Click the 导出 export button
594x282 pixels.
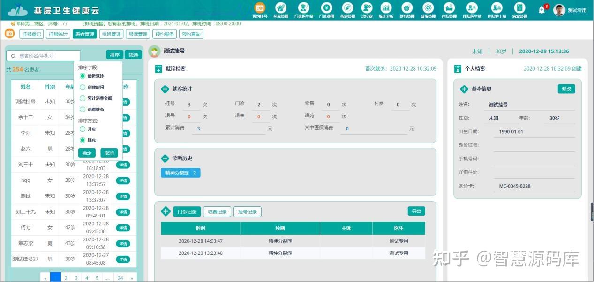[x=416, y=211]
